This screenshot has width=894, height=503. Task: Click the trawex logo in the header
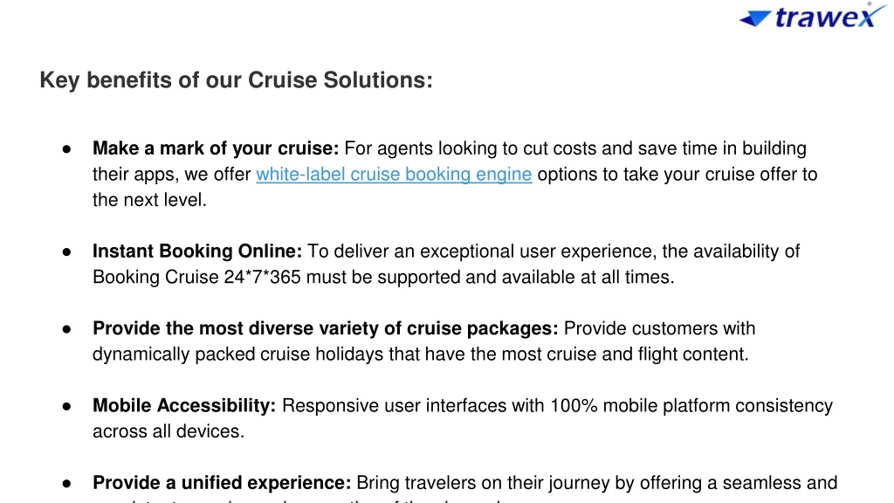coord(813,16)
